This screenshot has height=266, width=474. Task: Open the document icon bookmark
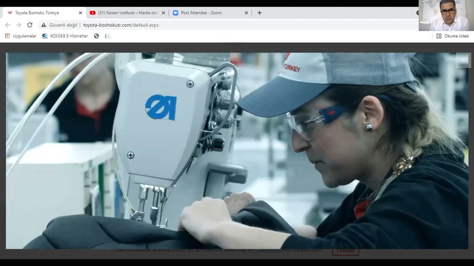coord(108,36)
